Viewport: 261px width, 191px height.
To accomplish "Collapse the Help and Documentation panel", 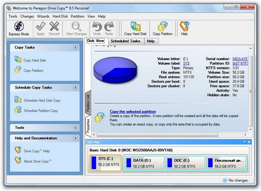I will 76,138.
